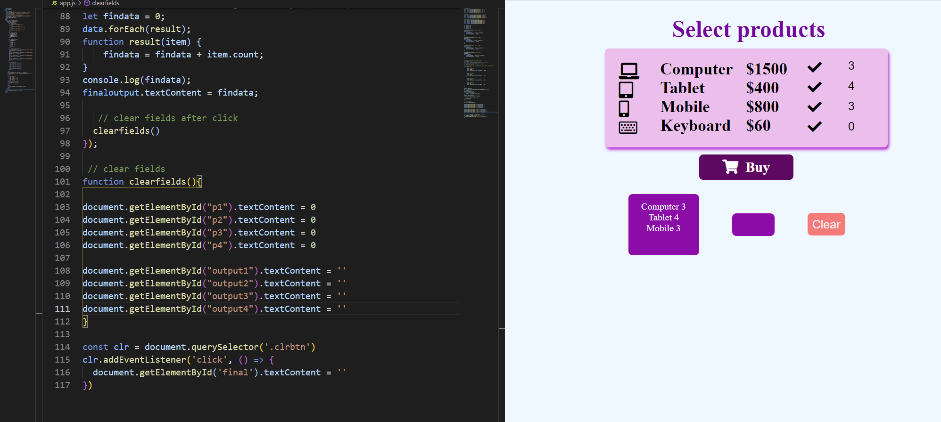Image resolution: width=941 pixels, height=422 pixels.
Task: Click the '// clear fields after click' comment
Action: pyautogui.click(x=168, y=118)
